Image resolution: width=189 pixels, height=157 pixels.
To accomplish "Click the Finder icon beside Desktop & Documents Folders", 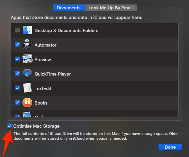I will [x=27, y=30].
